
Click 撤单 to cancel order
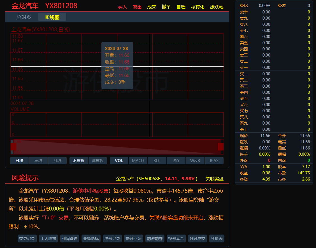pyautogui.click(x=166, y=7)
